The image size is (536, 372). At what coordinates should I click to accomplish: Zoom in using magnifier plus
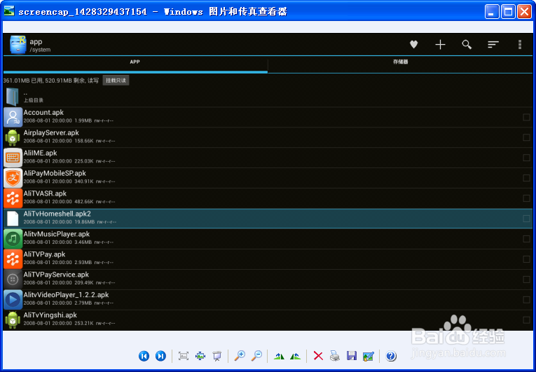[240, 356]
